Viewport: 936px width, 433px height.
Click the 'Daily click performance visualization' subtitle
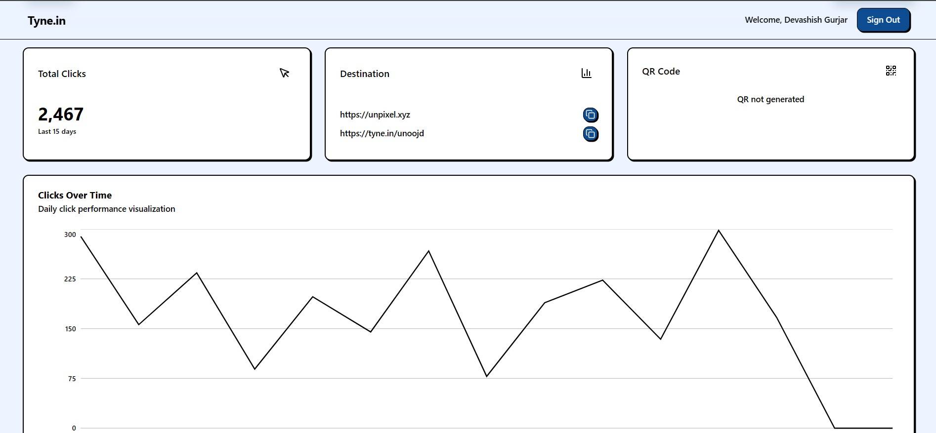pos(106,209)
